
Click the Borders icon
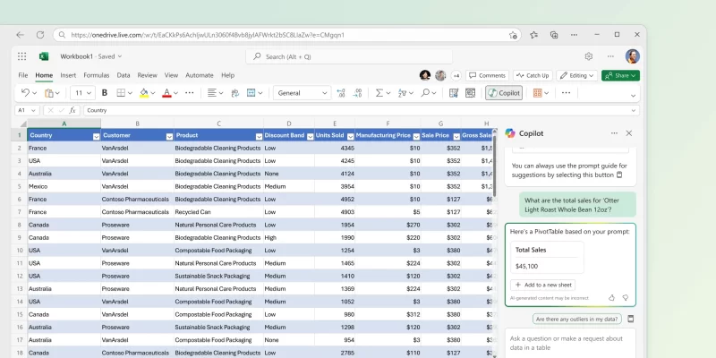click(121, 93)
